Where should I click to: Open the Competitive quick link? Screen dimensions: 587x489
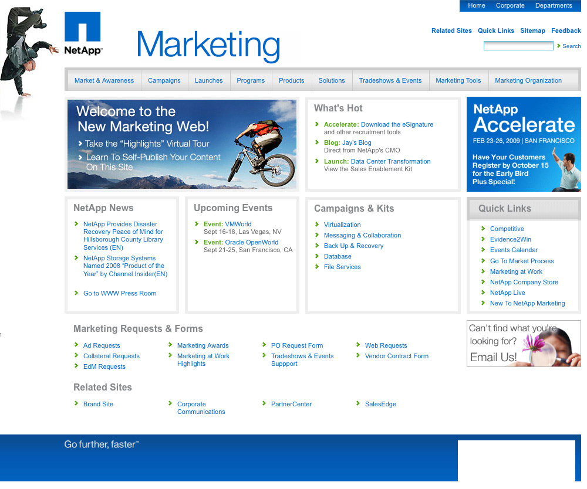pos(507,229)
